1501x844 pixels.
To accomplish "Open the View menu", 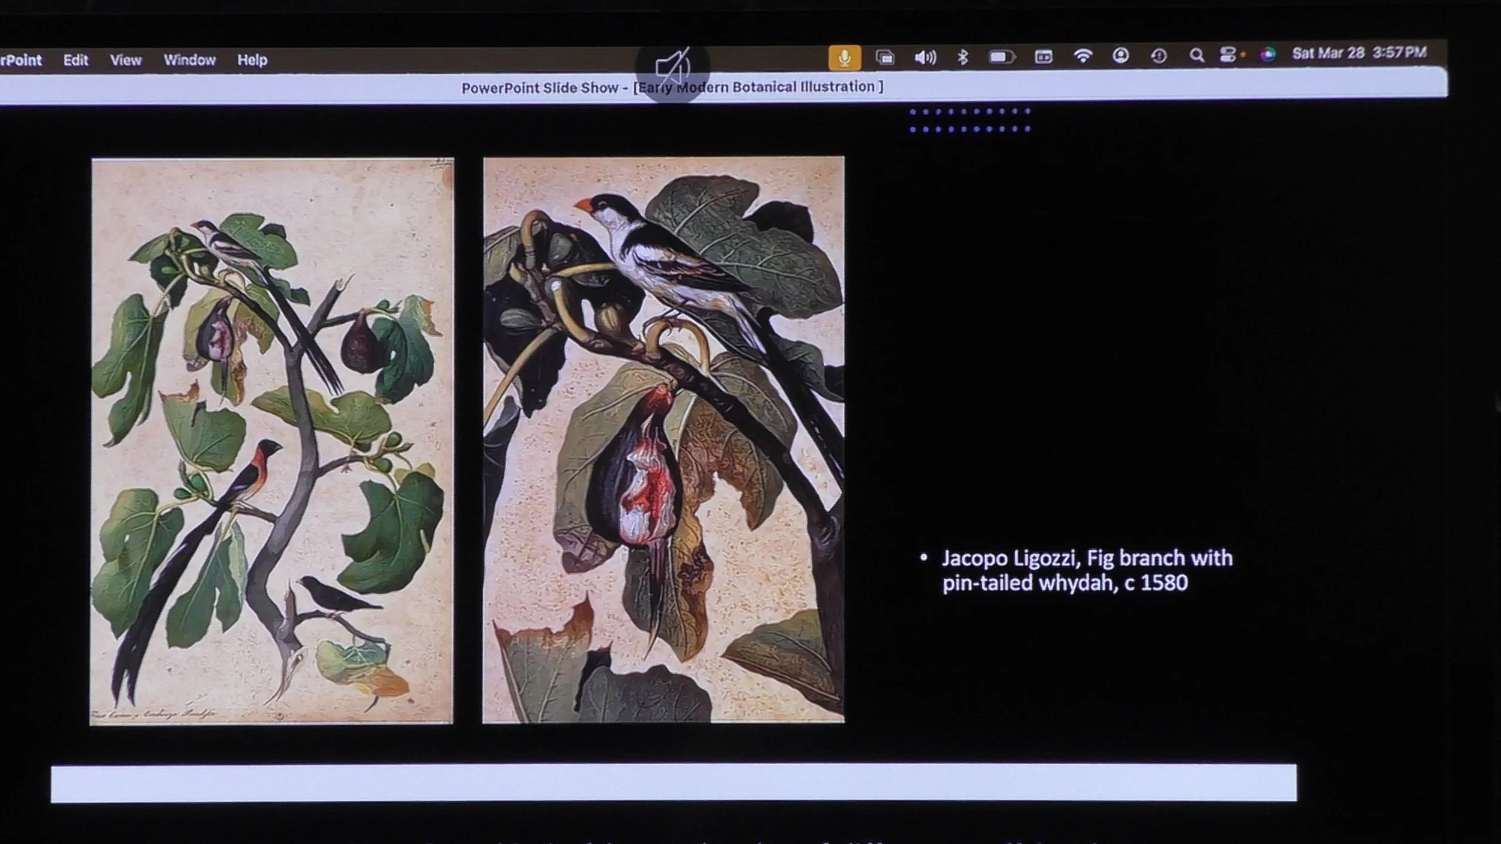I will pyautogui.click(x=125, y=60).
